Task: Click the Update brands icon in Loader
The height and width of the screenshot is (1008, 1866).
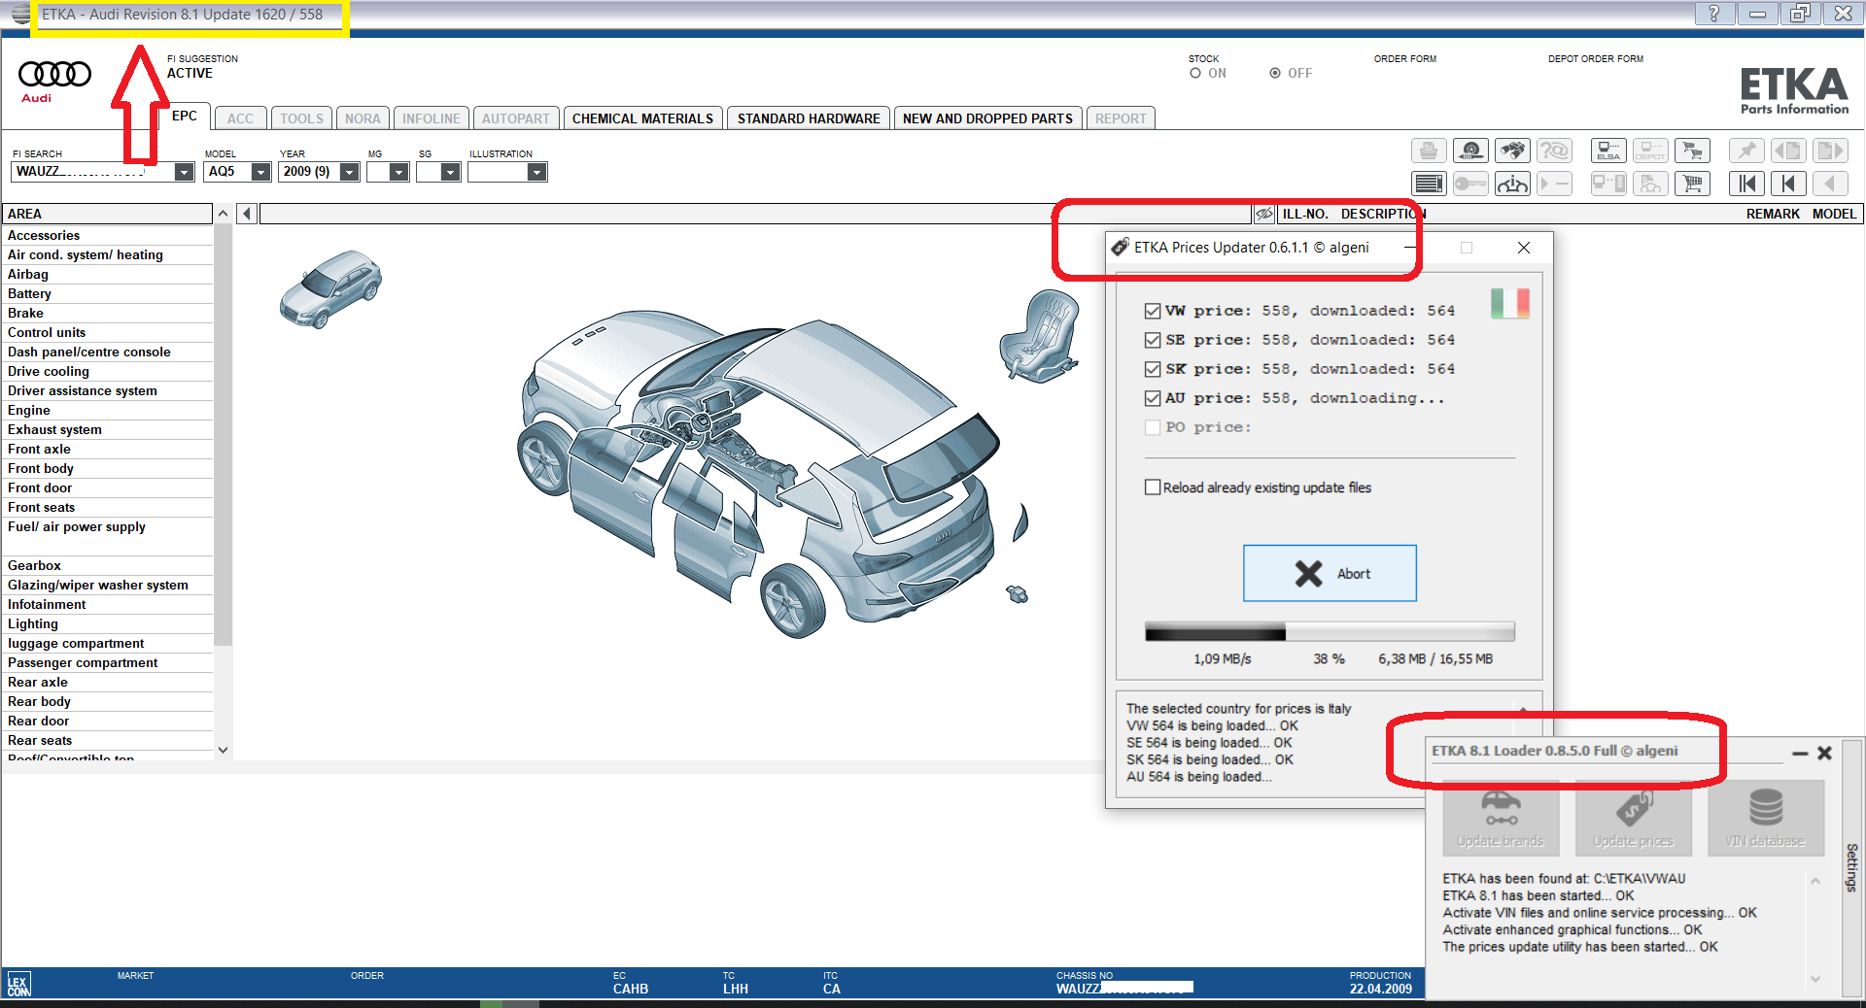Action: point(1501,818)
